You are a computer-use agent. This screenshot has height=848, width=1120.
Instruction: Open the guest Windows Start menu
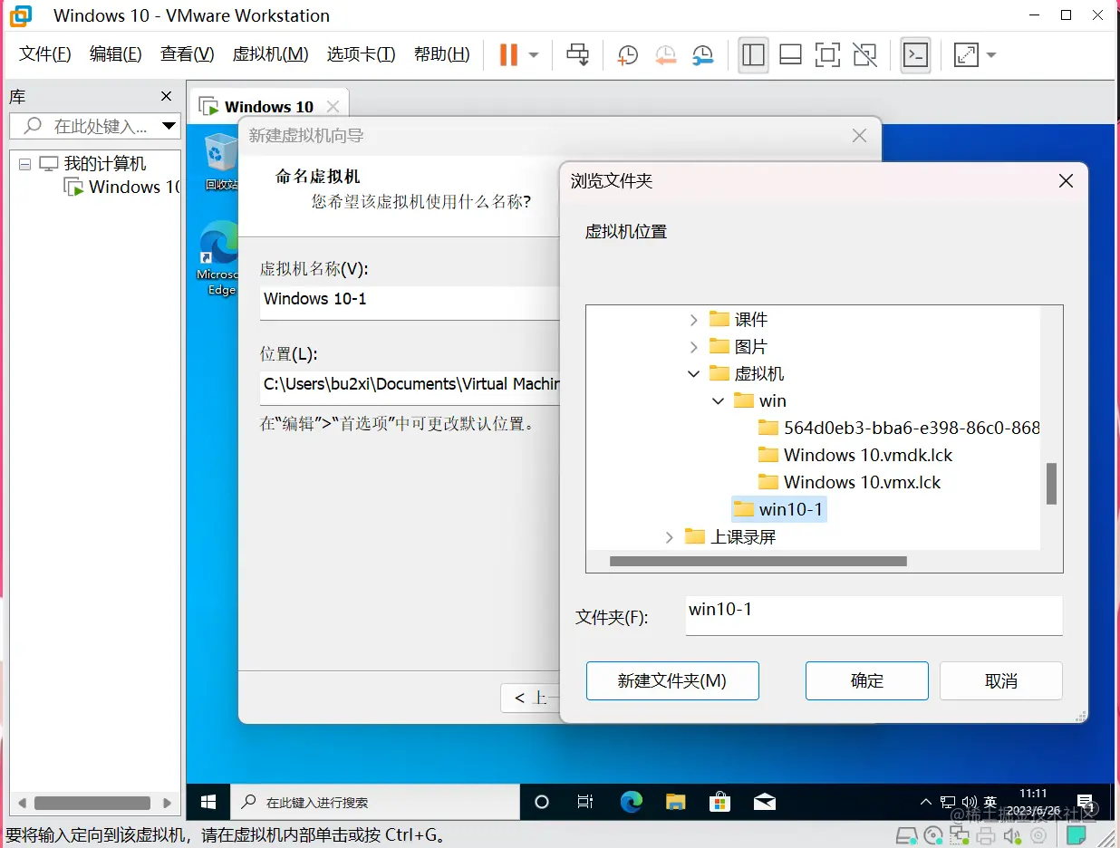click(208, 802)
